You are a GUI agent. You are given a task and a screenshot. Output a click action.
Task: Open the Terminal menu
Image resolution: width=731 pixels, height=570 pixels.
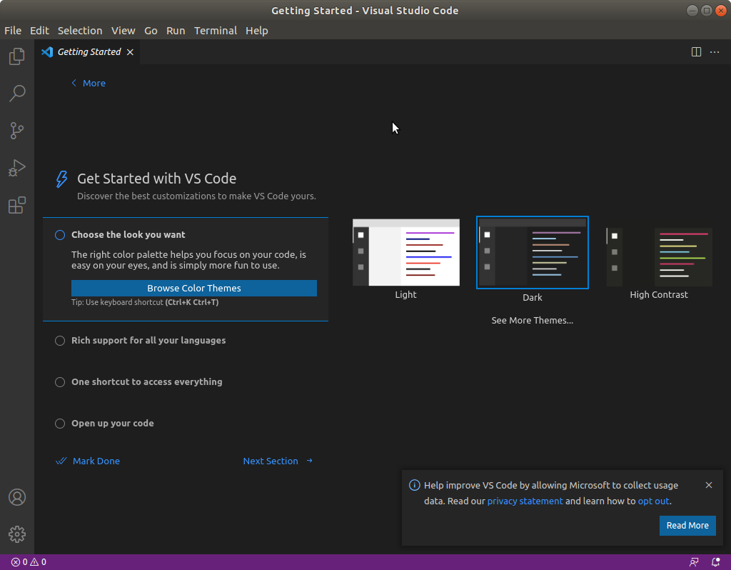216,31
